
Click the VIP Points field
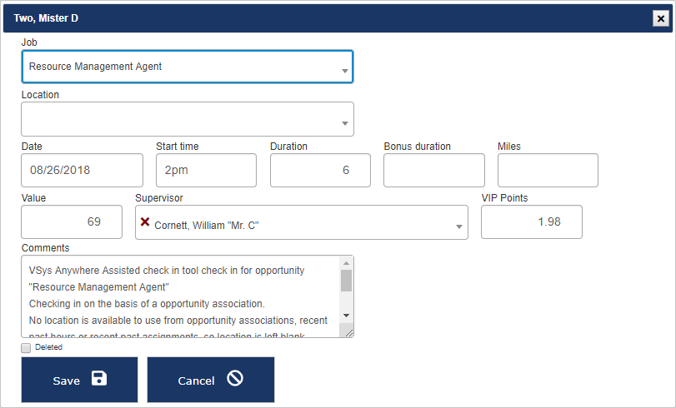pyautogui.click(x=531, y=222)
